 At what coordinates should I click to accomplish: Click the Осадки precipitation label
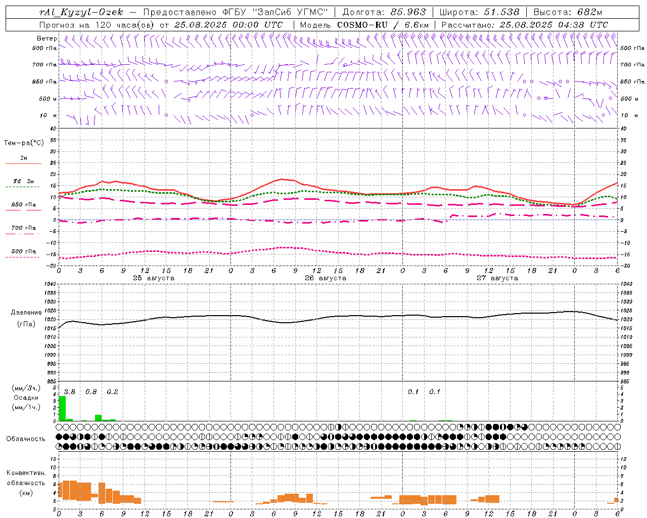pyautogui.click(x=26, y=398)
